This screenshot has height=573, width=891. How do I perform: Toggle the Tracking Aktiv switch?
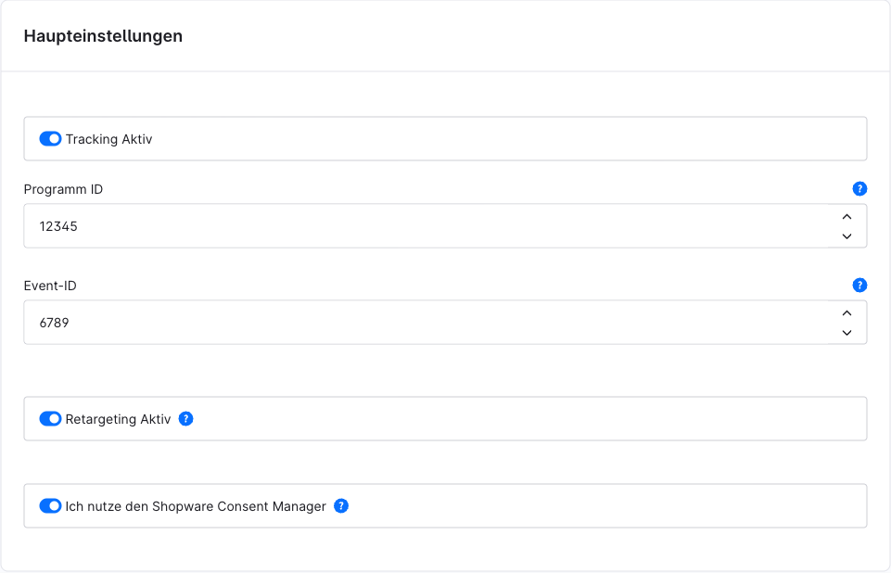[x=50, y=139]
